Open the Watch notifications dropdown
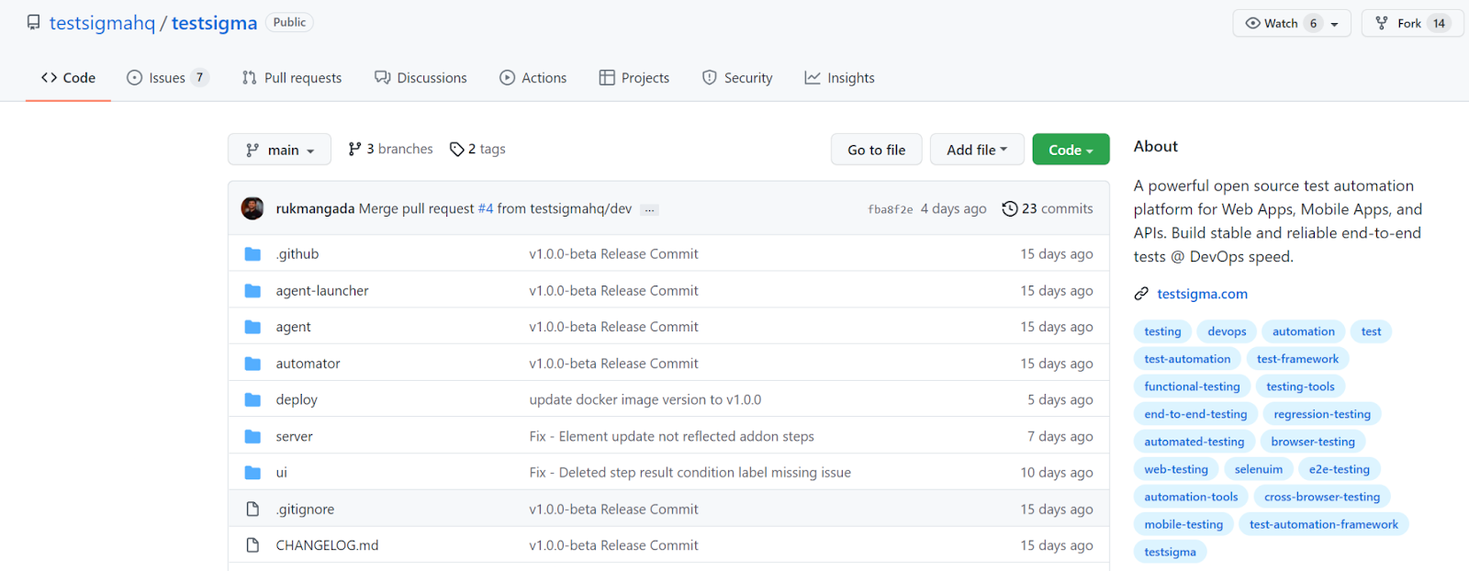The width and height of the screenshot is (1469, 571). [1291, 24]
